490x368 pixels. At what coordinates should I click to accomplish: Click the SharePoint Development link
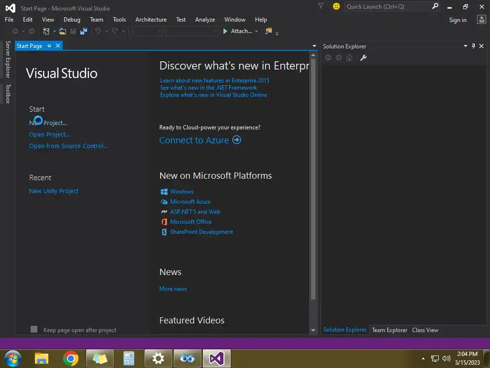201,232
